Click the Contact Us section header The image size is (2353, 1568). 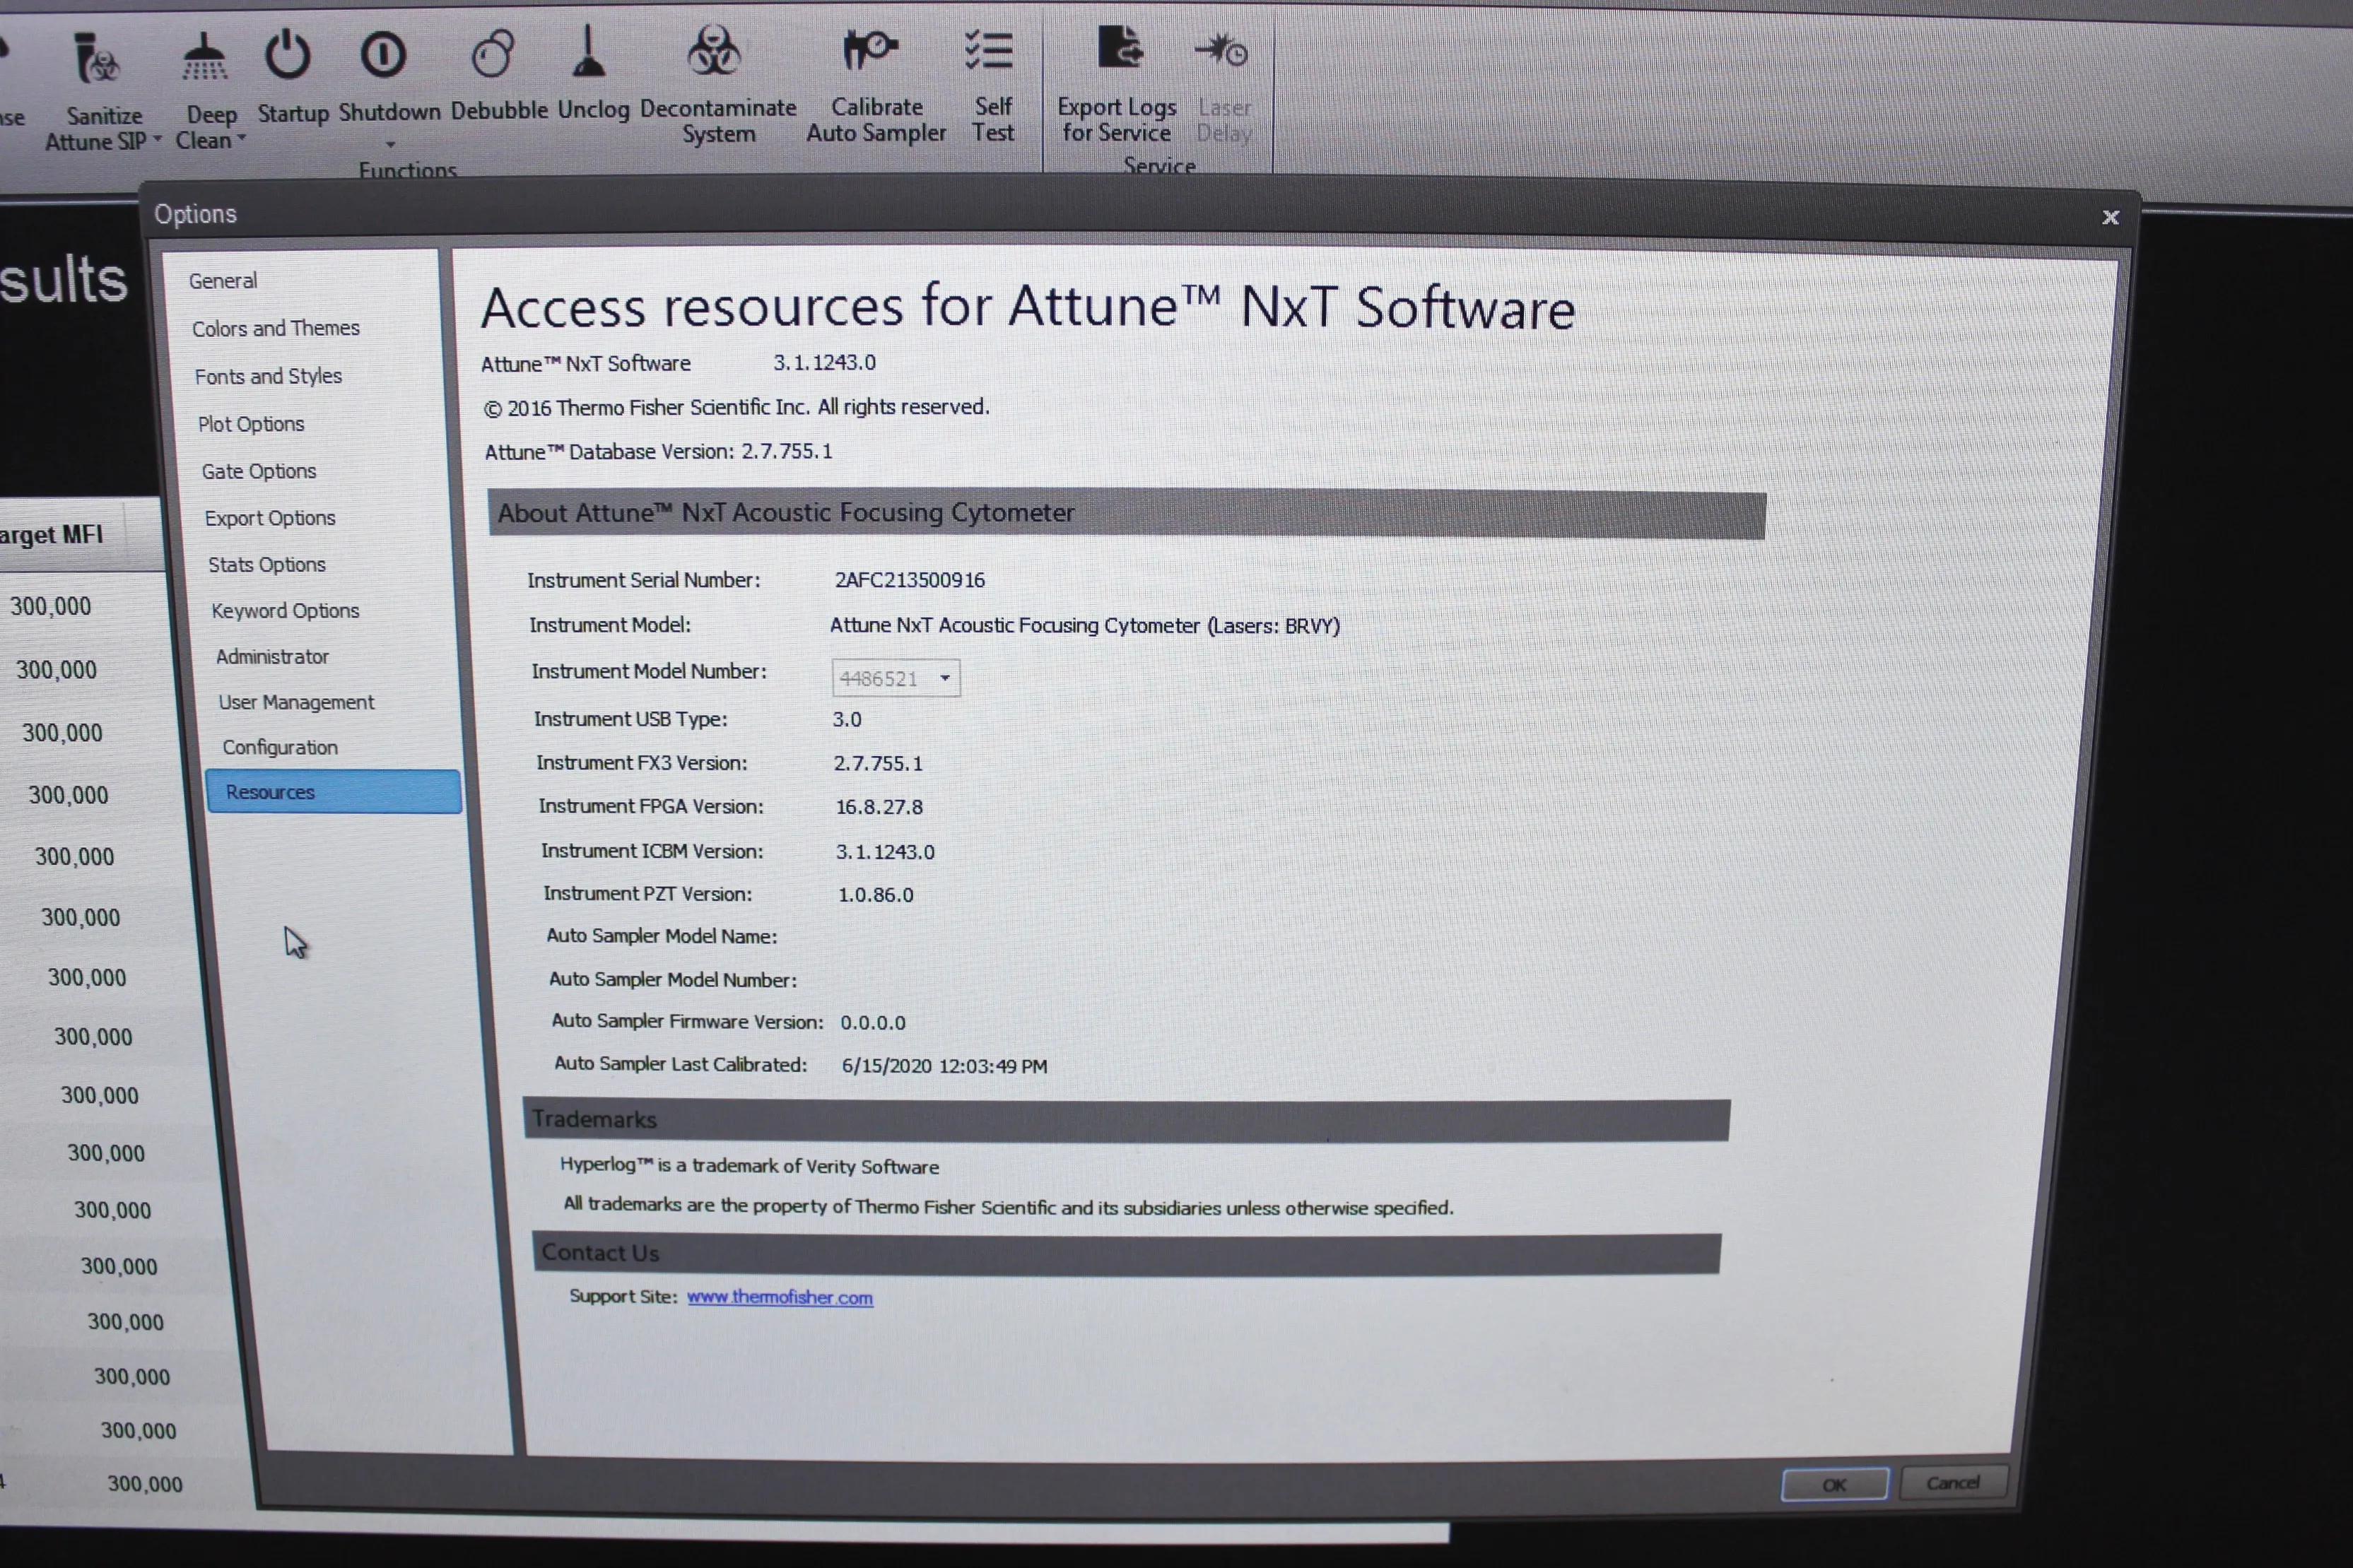[x=1127, y=1254]
